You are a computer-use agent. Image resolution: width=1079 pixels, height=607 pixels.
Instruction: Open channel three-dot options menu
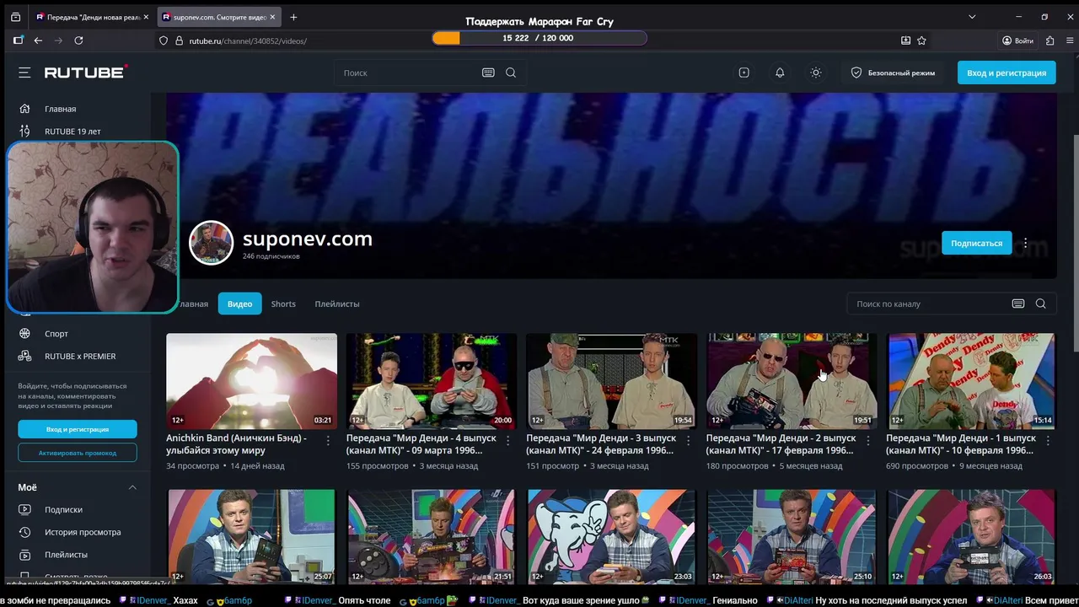tap(1025, 243)
